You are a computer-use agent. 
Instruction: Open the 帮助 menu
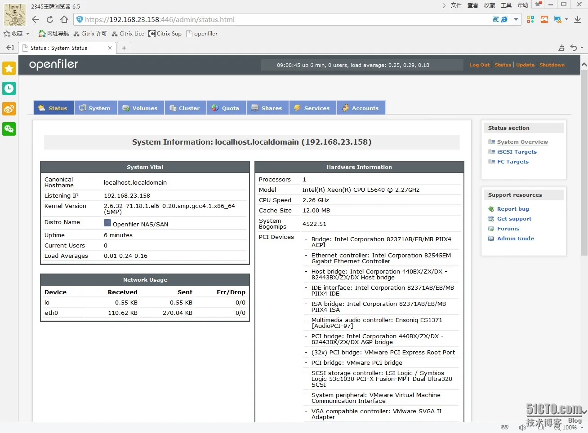(x=523, y=5)
